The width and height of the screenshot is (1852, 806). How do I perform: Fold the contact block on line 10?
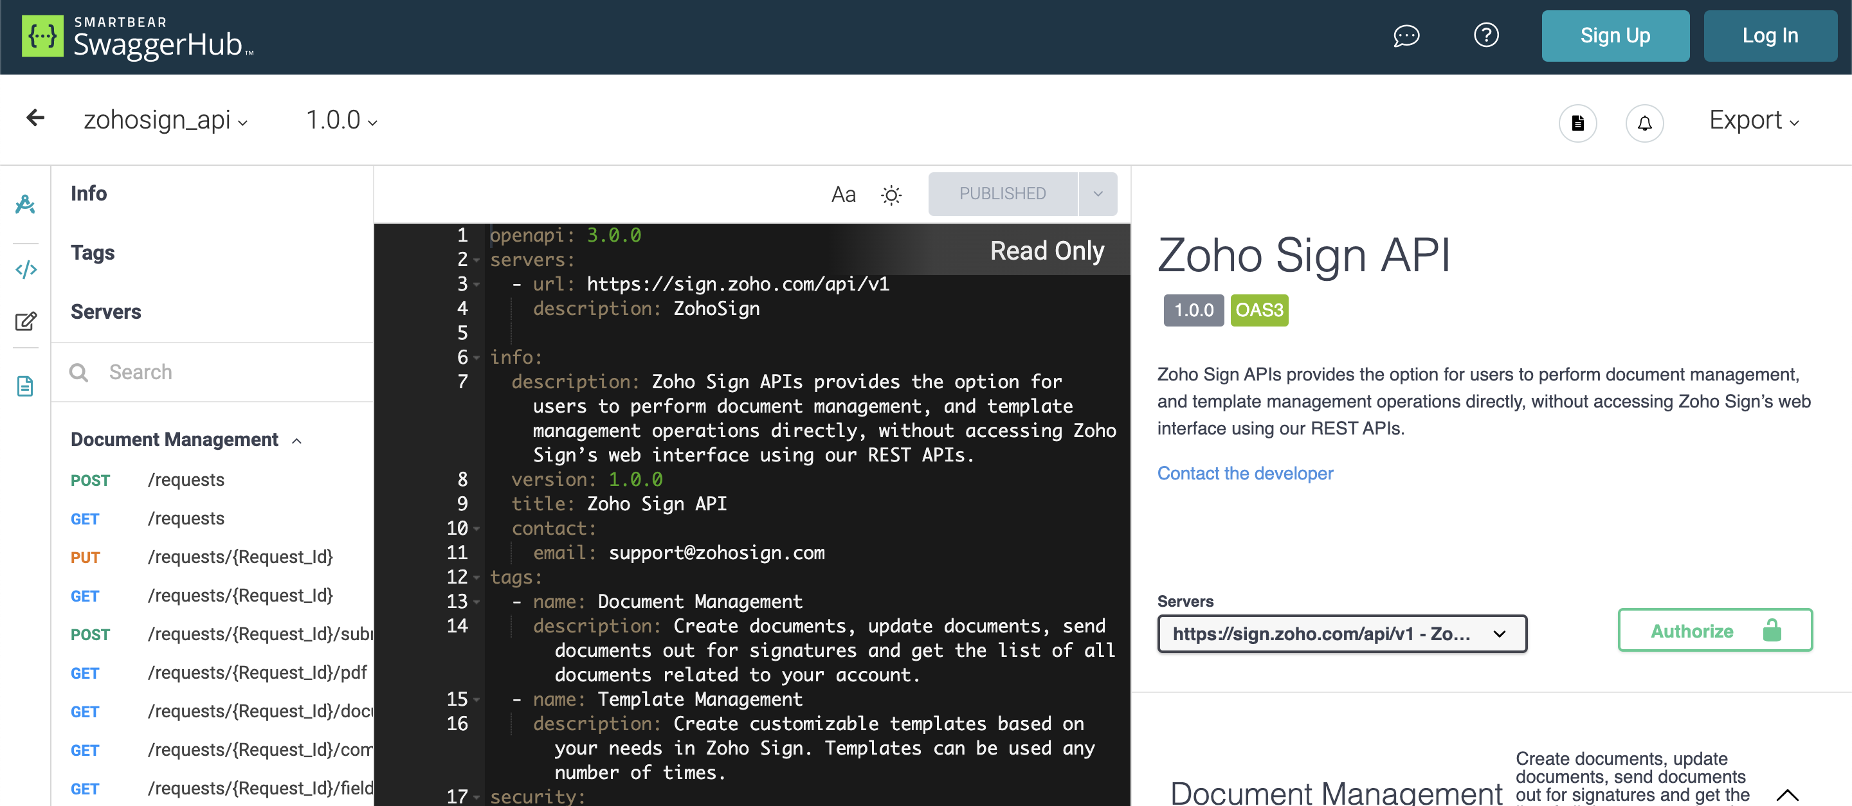(477, 529)
